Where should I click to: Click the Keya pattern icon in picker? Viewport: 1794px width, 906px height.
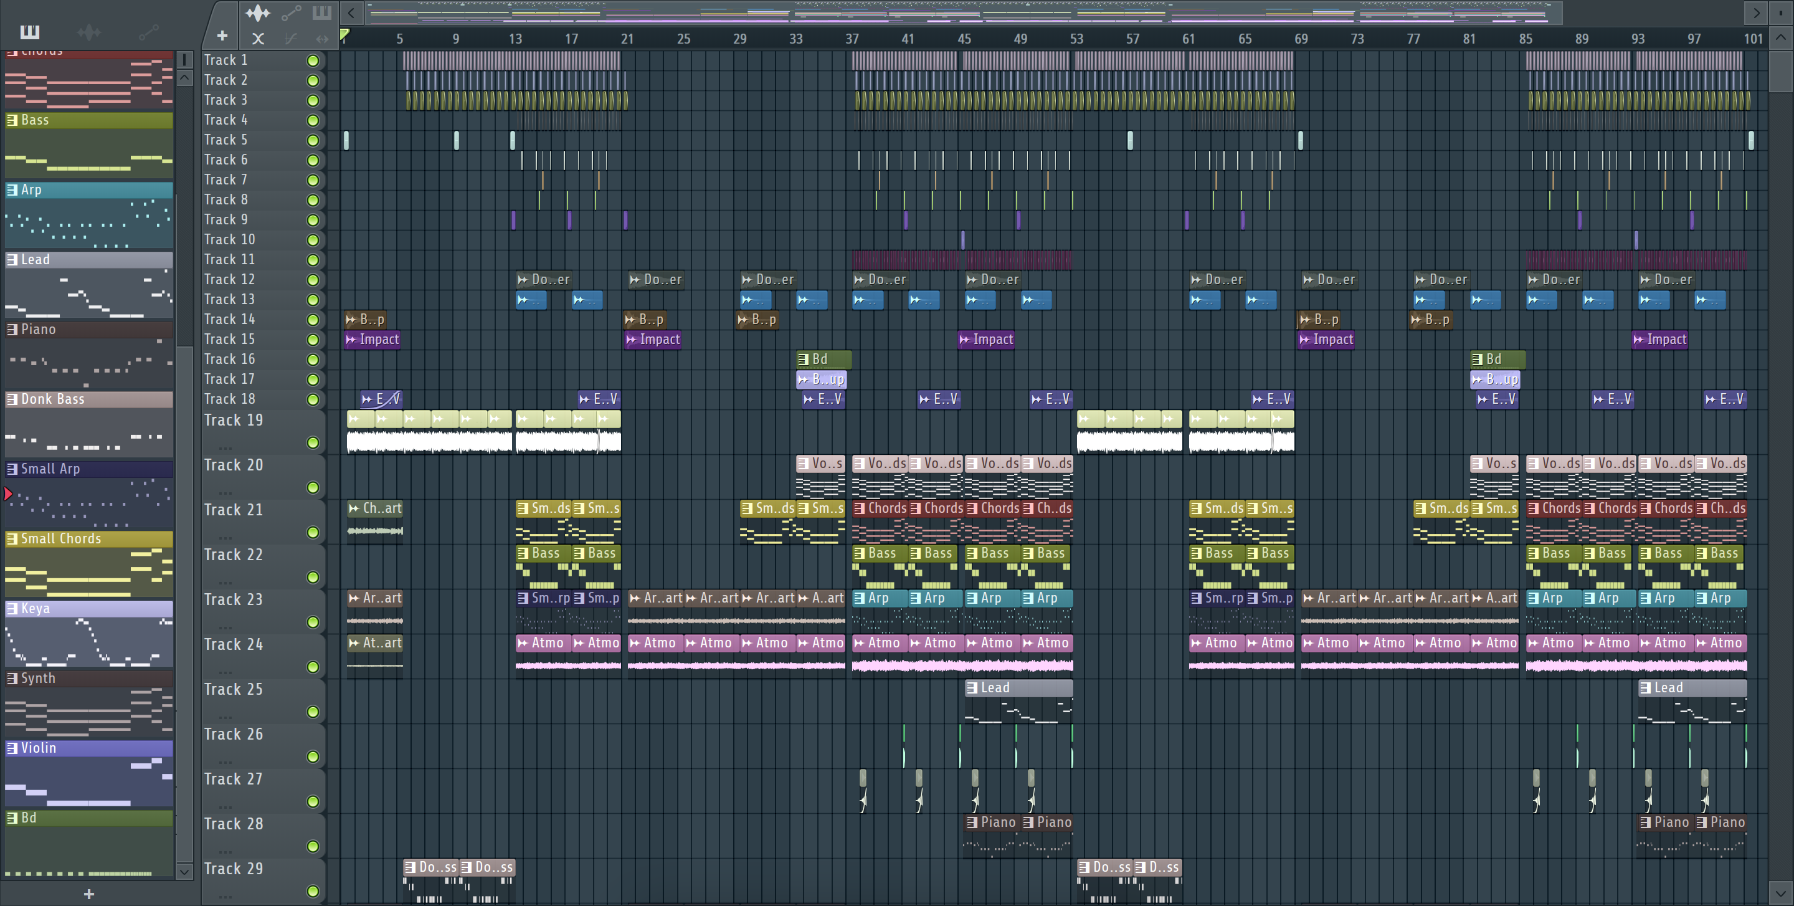pyautogui.click(x=12, y=609)
